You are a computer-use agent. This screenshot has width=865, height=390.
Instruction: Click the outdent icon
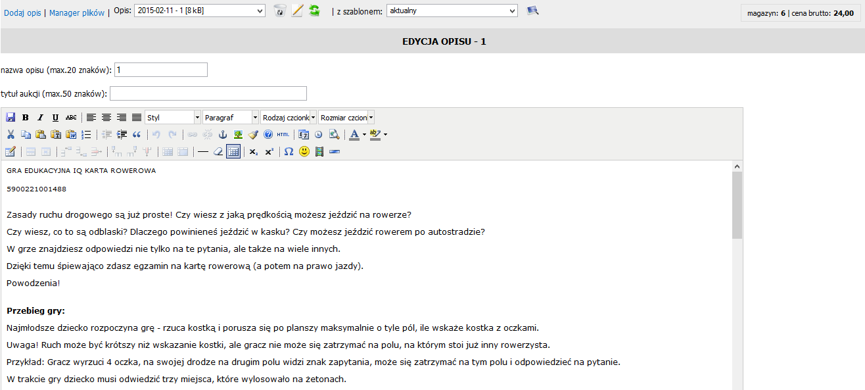click(106, 135)
